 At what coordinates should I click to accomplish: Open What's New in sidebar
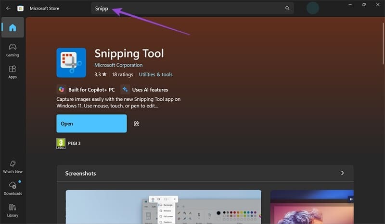(13, 167)
